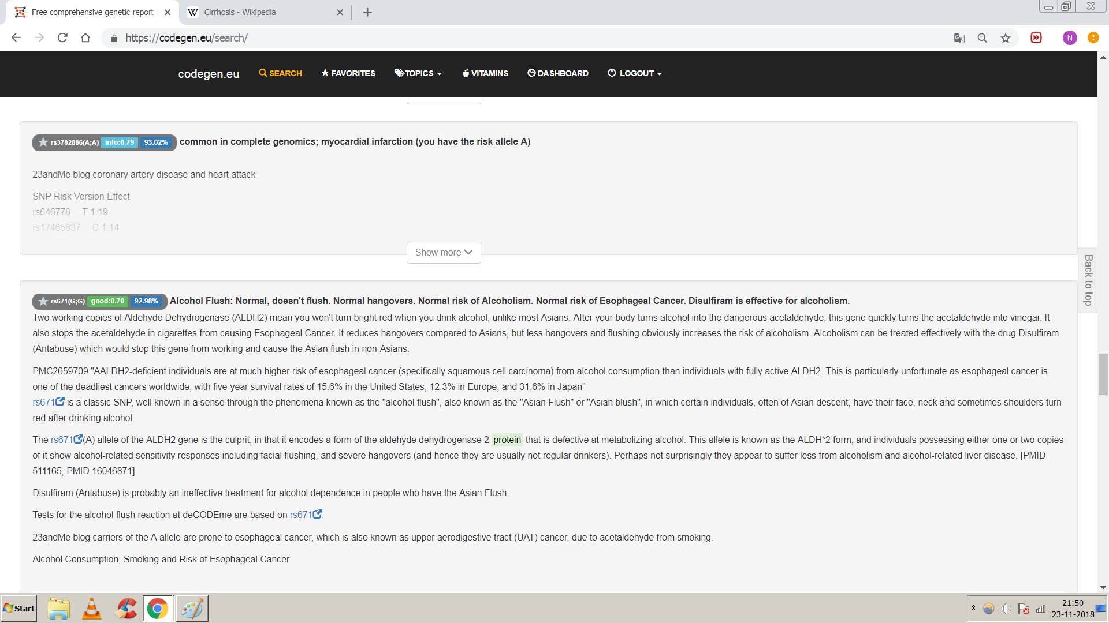Click the orange alert icon in toolbar
Screen dimensions: 1109x623
pos(1093,37)
